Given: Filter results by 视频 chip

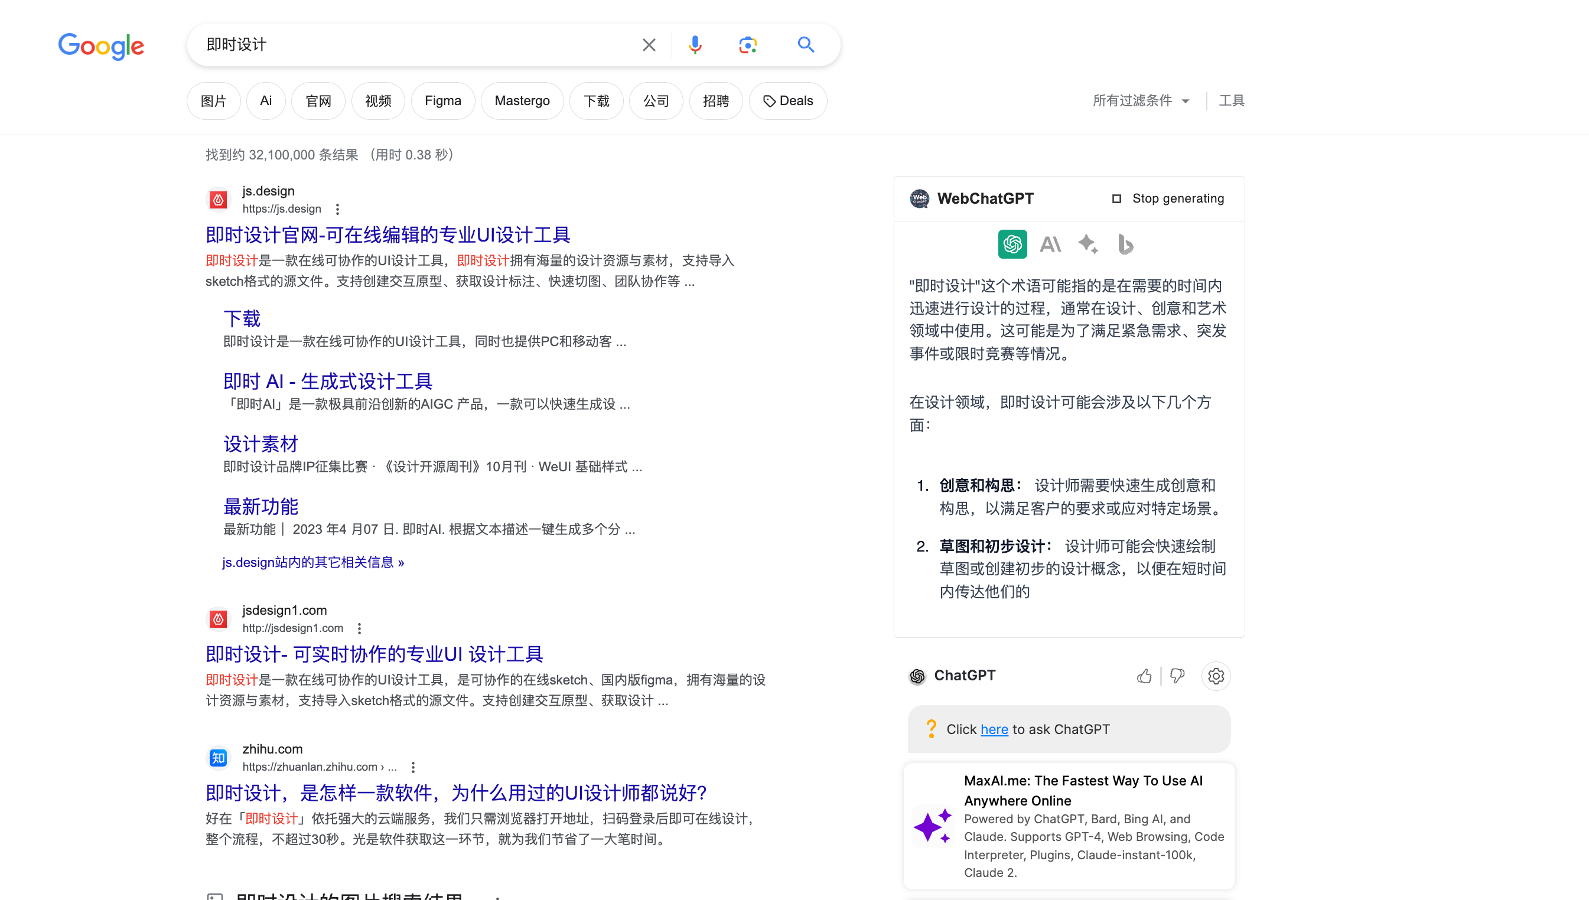Looking at the screenshot, I should click(379, 101).
